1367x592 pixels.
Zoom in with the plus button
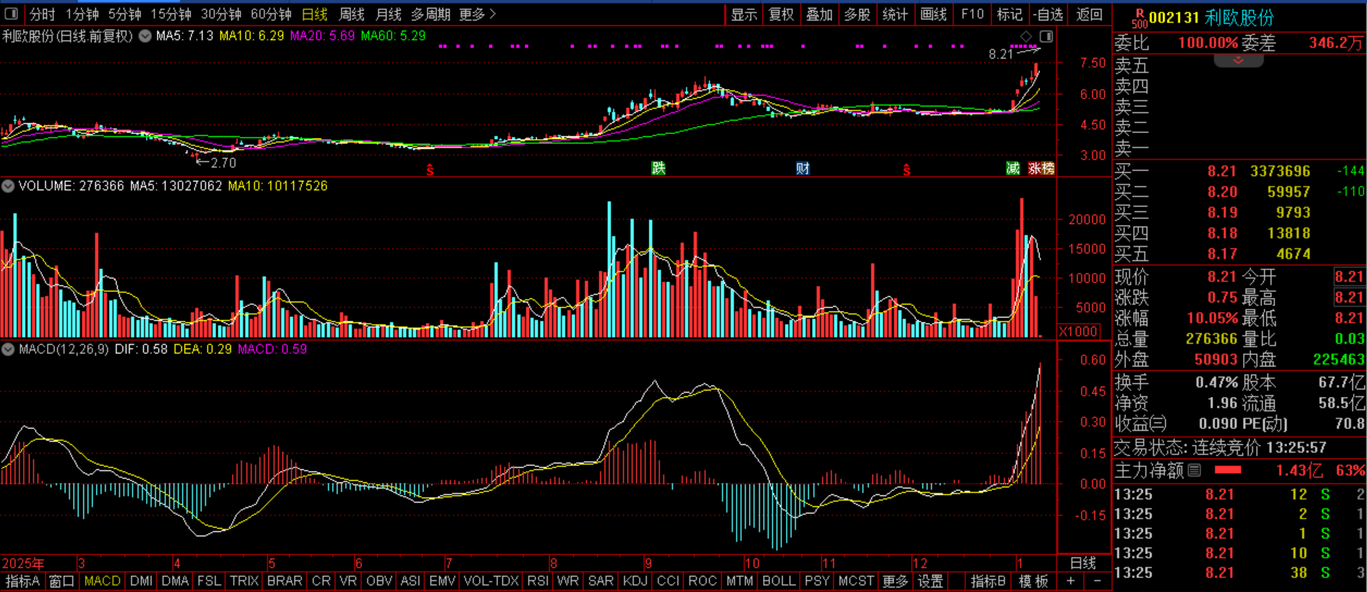point(1071,581)
